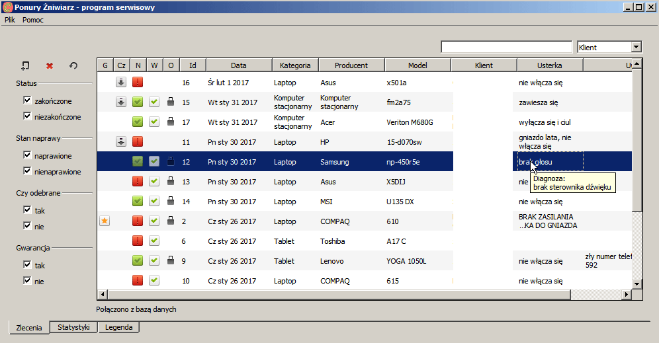The height and width of the screenshot is (343, 659).
Task: Sort by the Kategoria column header
Action: [295, 65]
